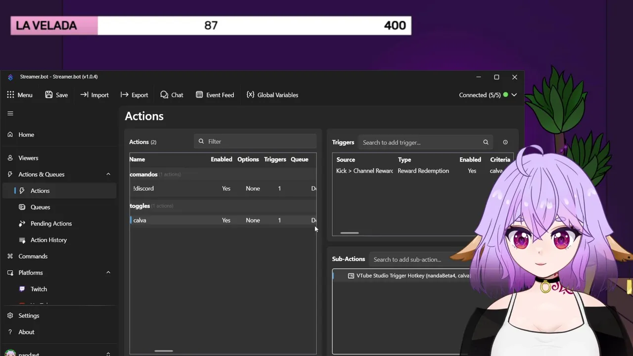Click the Save disk icon

[x=49, y=95]
